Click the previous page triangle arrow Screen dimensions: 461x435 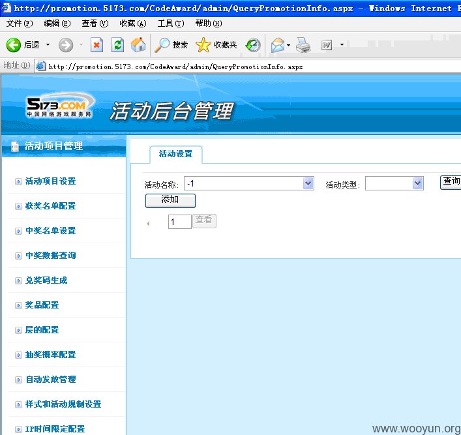pos(148,224)
